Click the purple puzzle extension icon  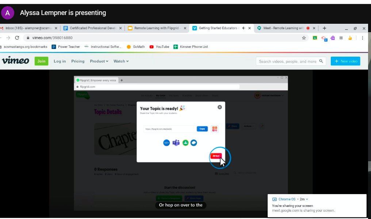pyautogui.click(x=332, y=38)
